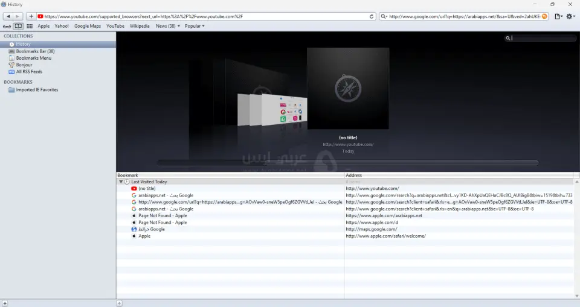Click the Add Bookmark plus button
580x307 pixels.
(31, 16)
